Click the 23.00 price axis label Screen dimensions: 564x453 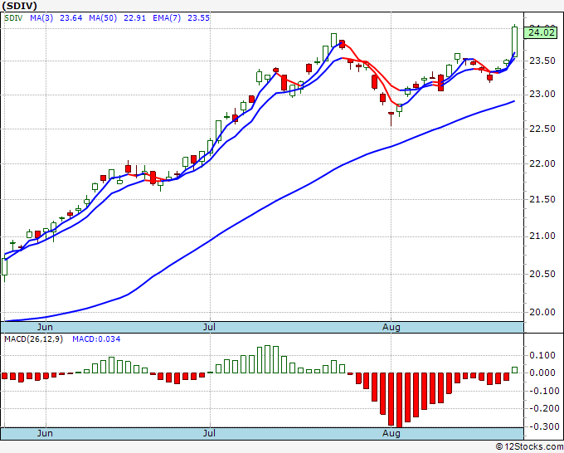click(x=542, y=95)
